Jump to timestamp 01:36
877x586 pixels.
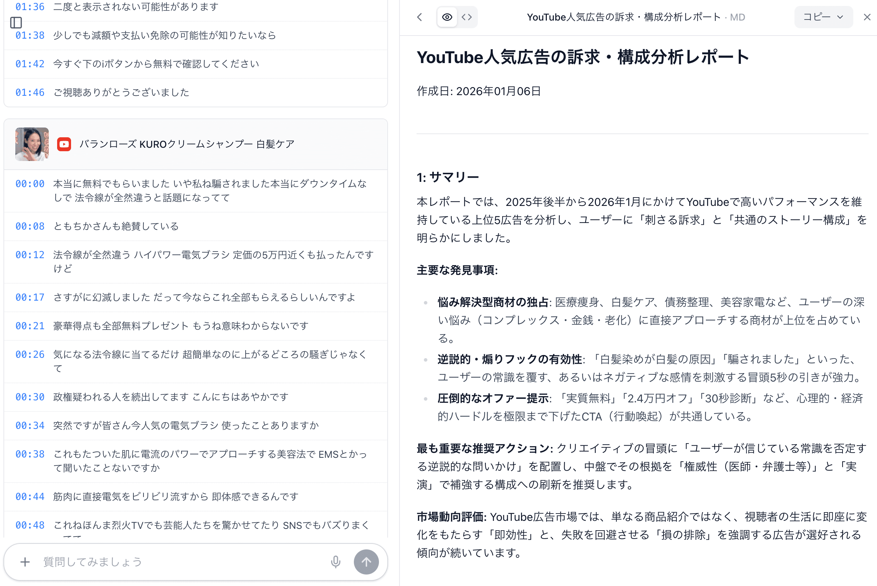pyautogui.click(x=30, y=7)
